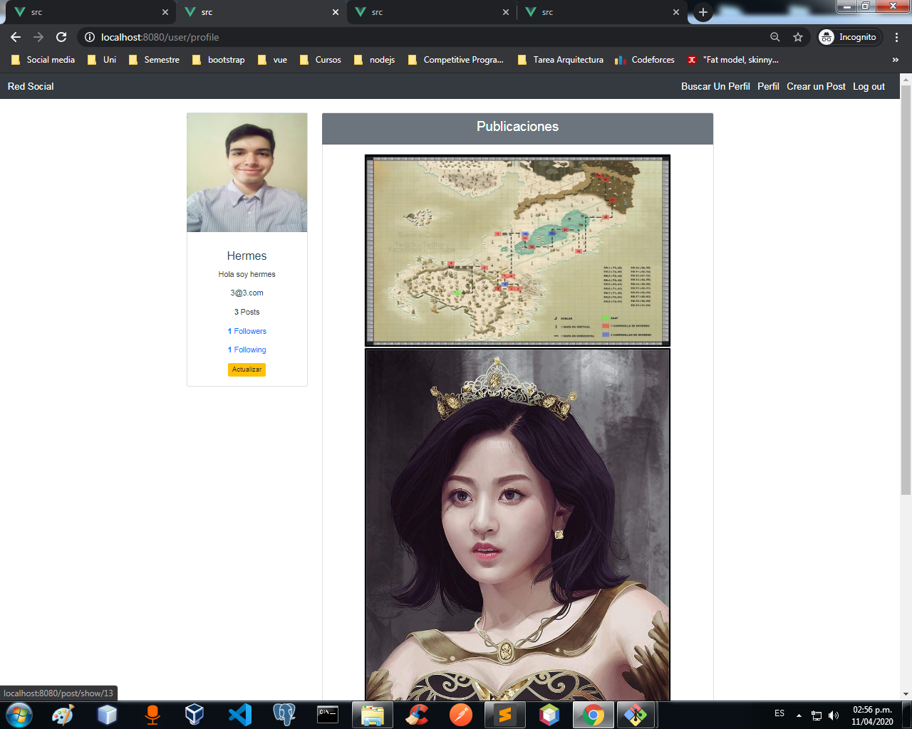The height and width of the screenshot is (729, 912).
Task: Click the ES language indicator in tray
Action: pyautogui.click(x=779, y=713)
